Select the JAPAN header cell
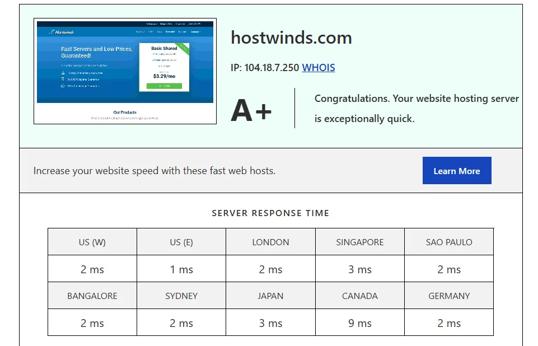Image resolution: width=538 pixels, height=346 pixels. (x=271, y=296)
